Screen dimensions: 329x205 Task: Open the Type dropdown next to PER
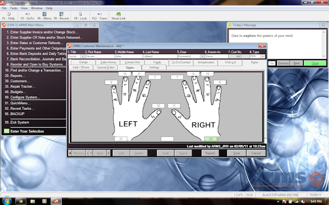tap(263, 56)
